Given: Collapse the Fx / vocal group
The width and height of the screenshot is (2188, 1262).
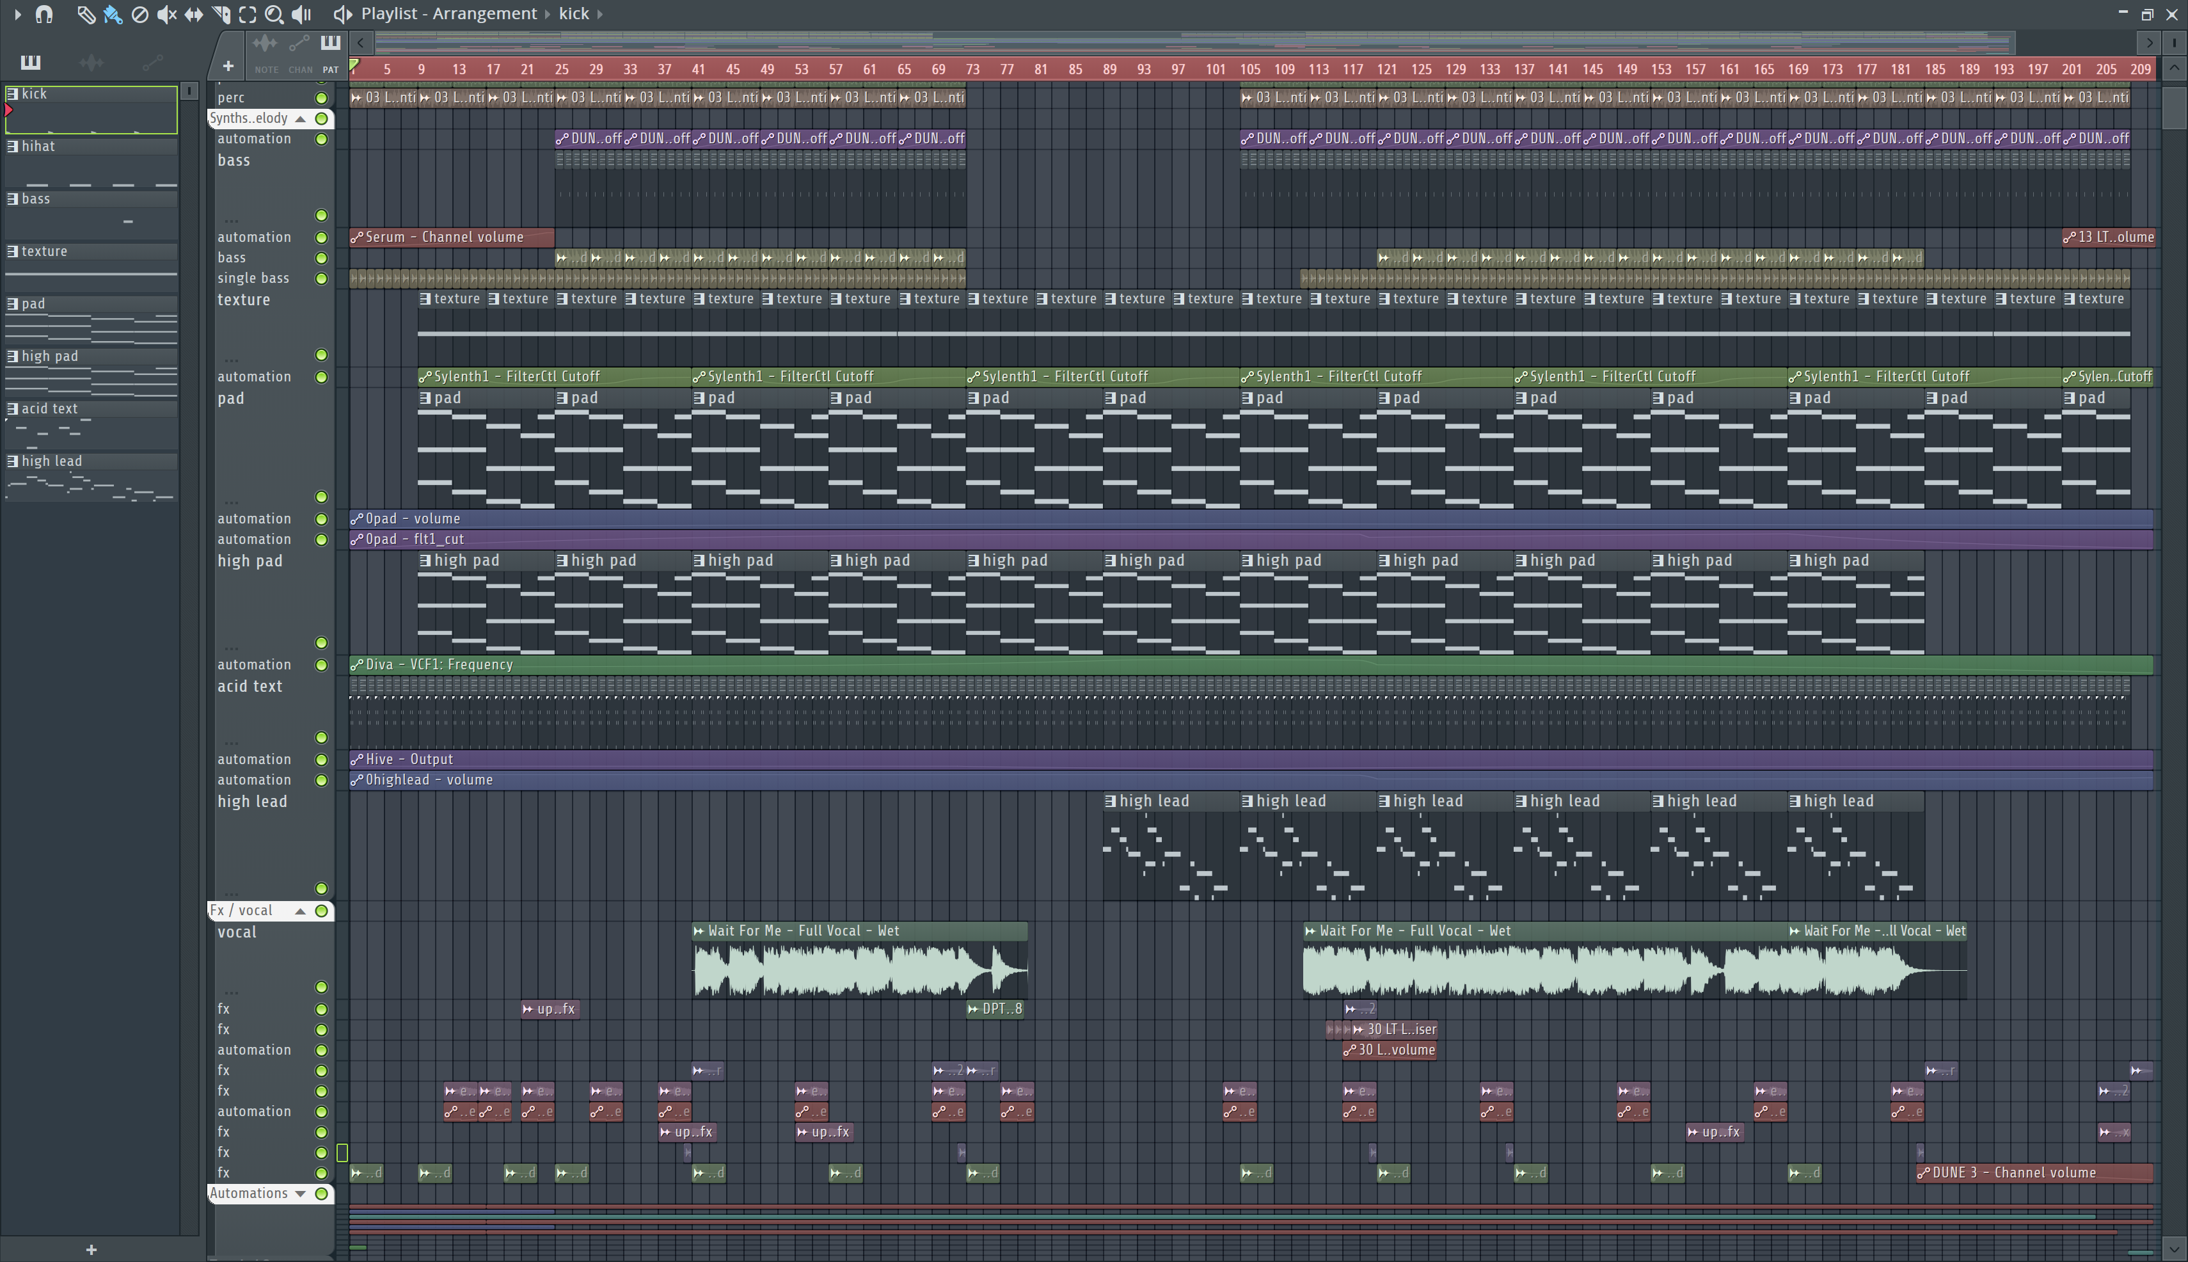Looking at the screenshot, I should pos(301,911).
